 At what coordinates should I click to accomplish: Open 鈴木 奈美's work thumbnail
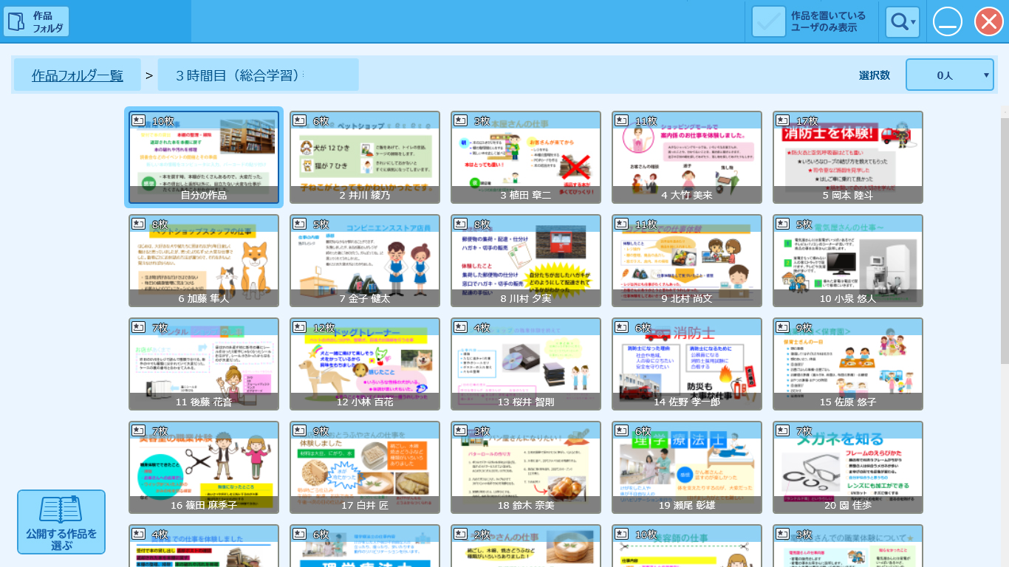pyautogui.click(x=526, y=467)
